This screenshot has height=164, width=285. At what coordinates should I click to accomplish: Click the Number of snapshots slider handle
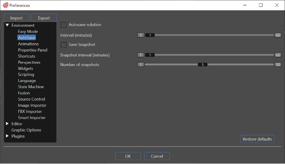click(x=202, y=64)
